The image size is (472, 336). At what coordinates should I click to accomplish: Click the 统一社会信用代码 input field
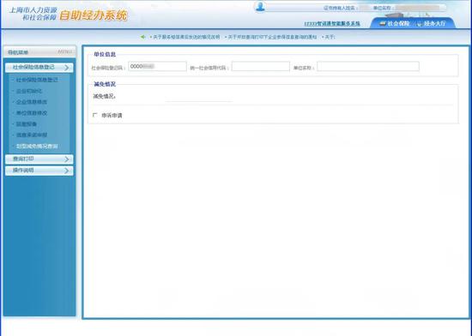pos(261,66)
